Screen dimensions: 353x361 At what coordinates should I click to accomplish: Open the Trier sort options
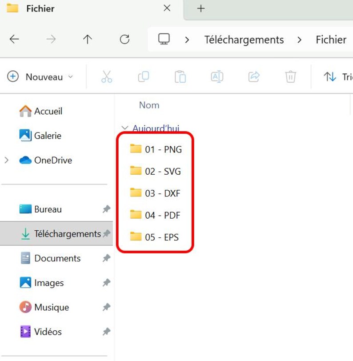pos(338,76)
